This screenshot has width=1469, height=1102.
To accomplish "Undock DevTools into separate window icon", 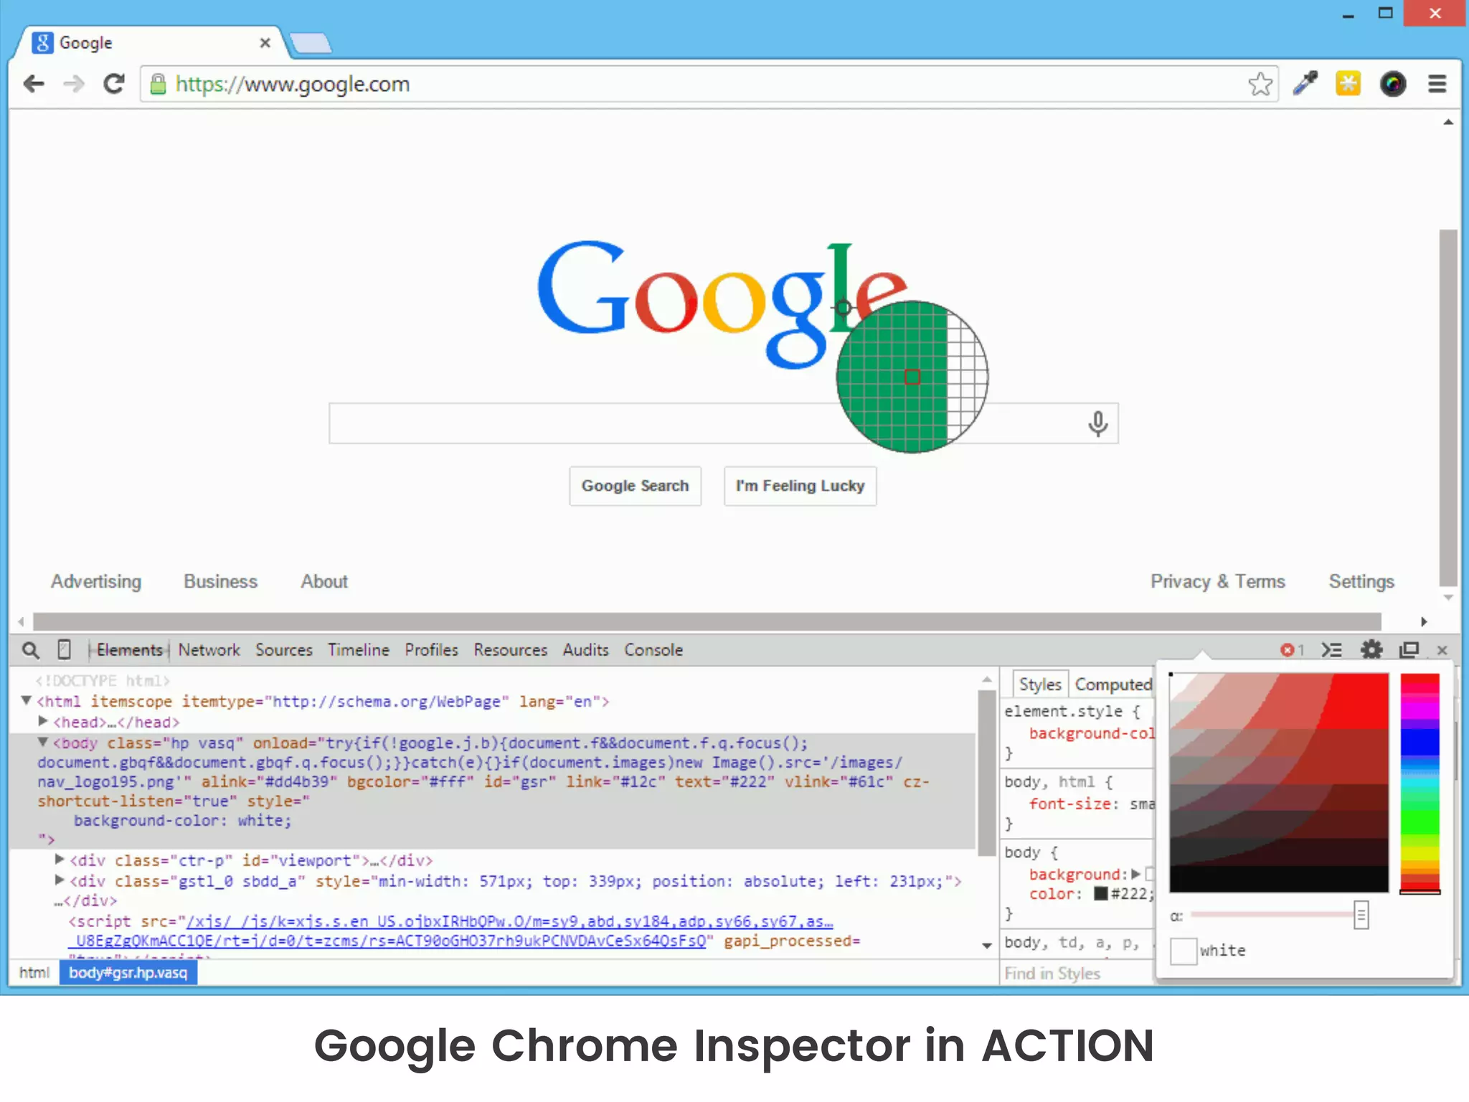I will [1409, 650].
